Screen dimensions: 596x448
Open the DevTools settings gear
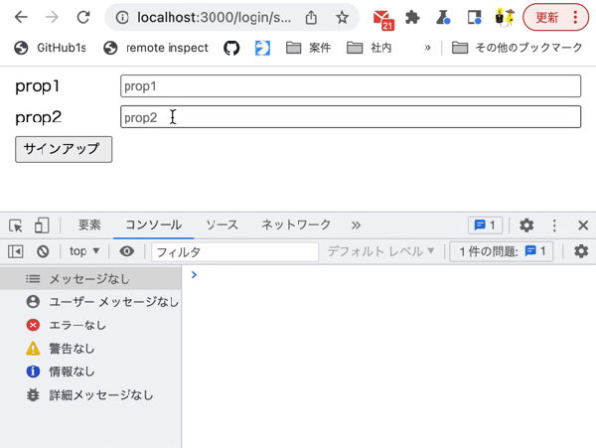pos(526,225)
